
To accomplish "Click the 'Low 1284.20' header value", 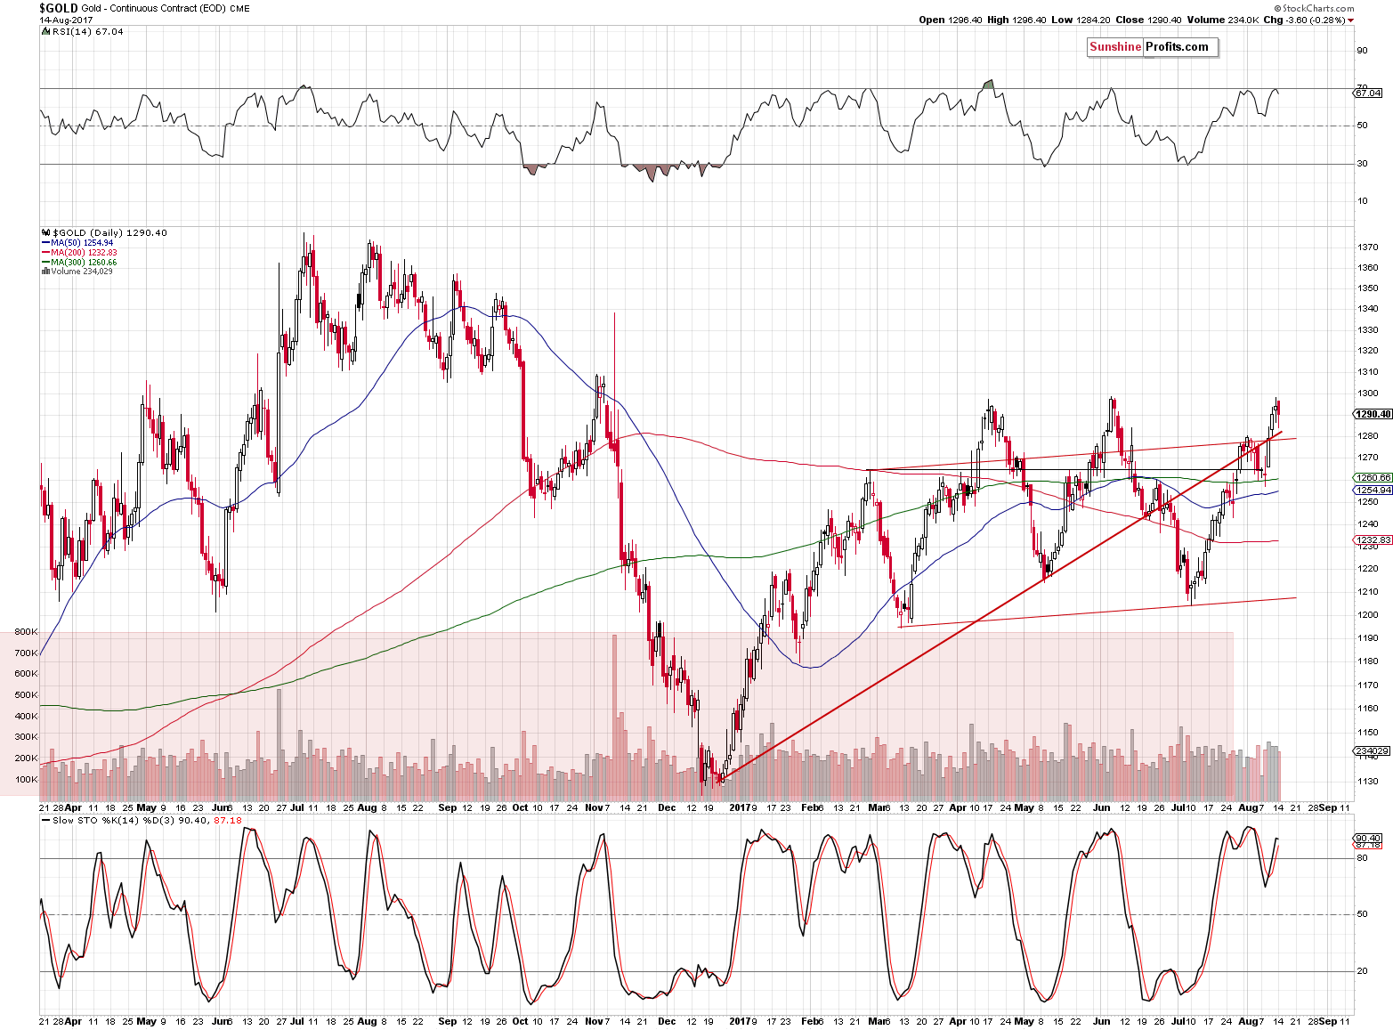I will [1081, 20].
